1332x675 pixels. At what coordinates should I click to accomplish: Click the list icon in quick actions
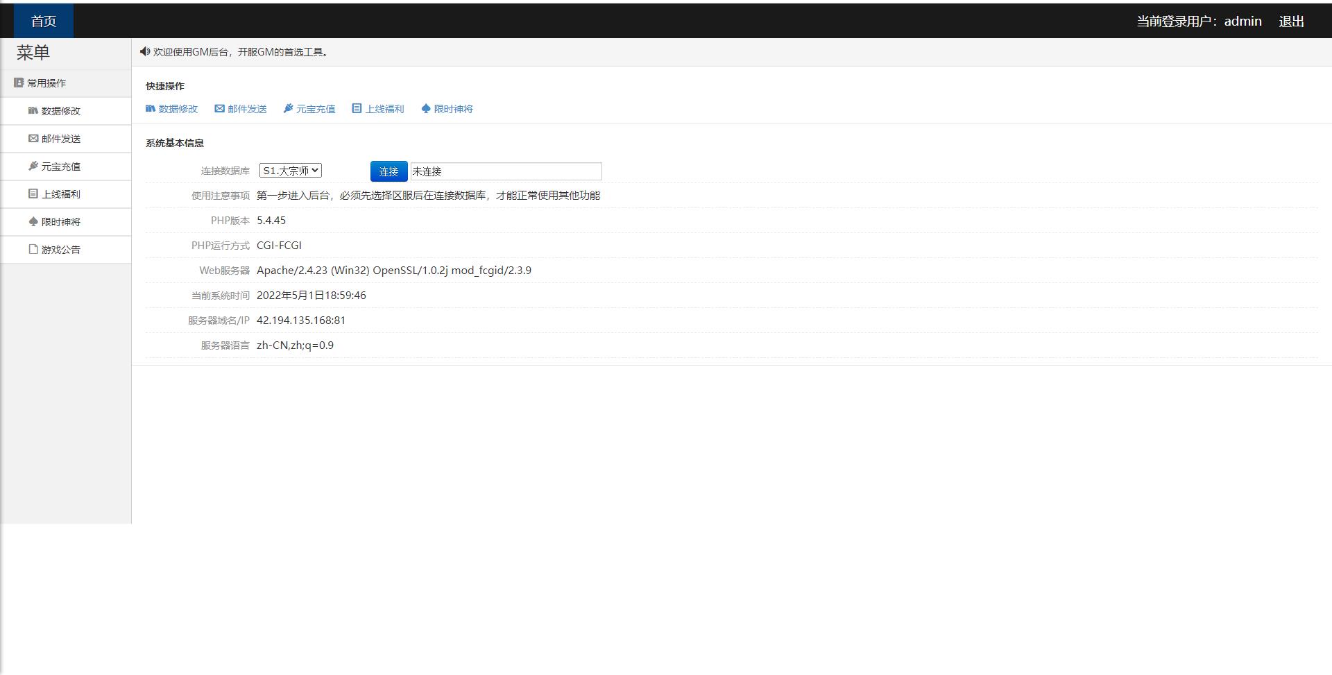[357, 108]
